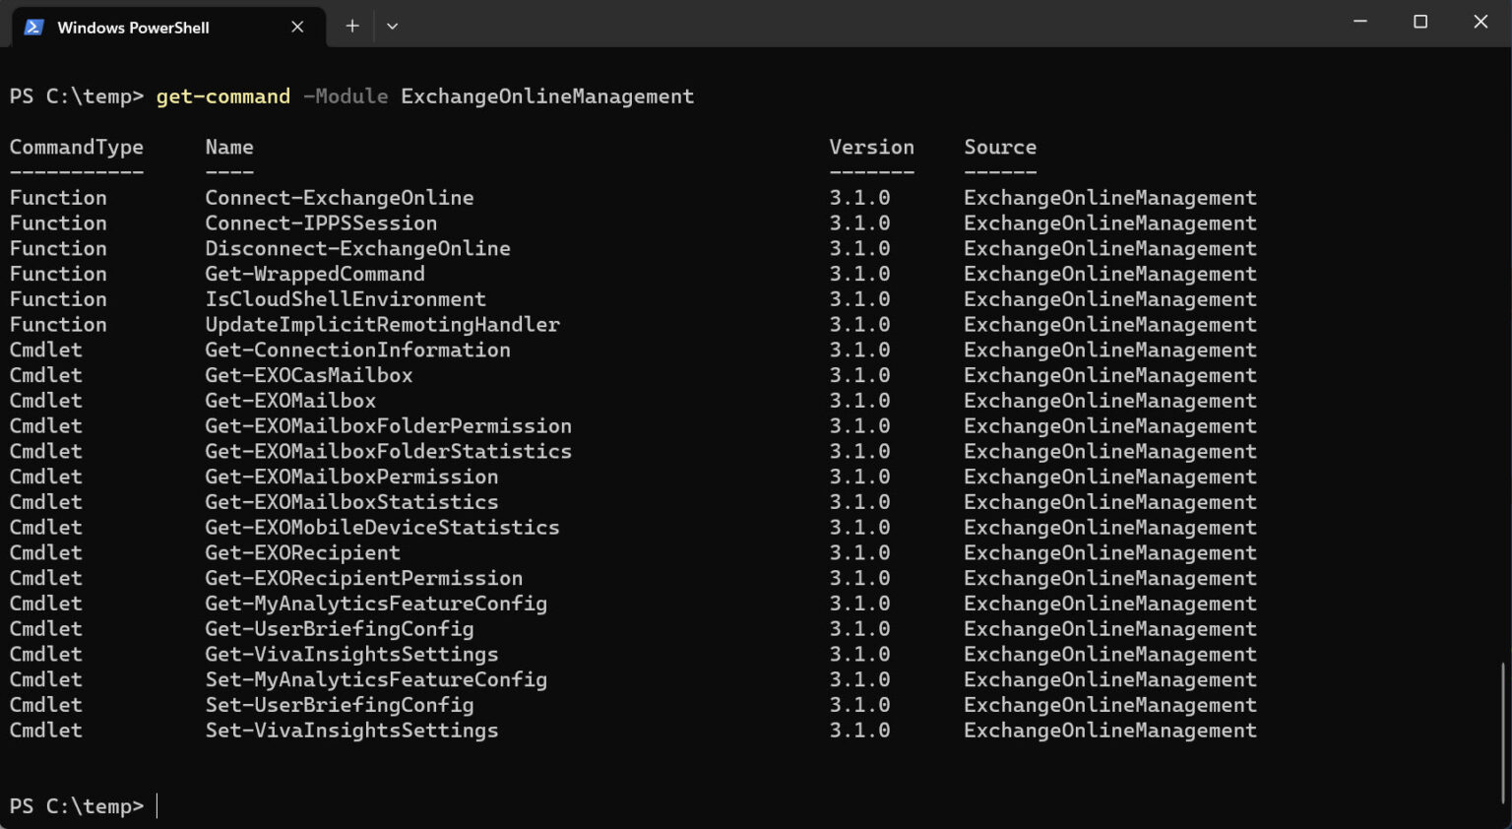The width and height of the screenshot is (1512, 829).
Task: Minimize the terminal window
Action: point(1360,22)
